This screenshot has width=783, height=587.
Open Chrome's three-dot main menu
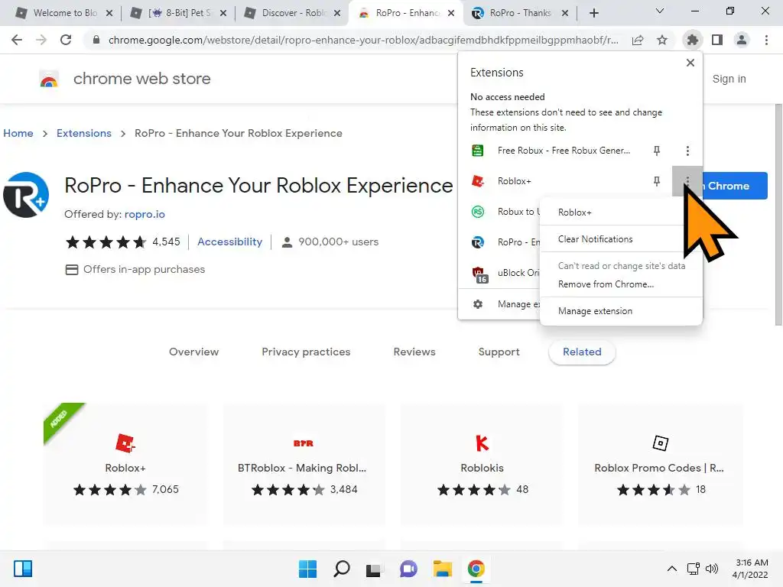click(766, 40)
